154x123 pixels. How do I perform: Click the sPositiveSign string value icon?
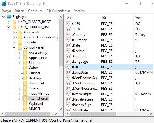click(69, 105)
